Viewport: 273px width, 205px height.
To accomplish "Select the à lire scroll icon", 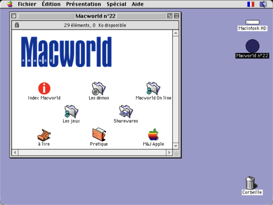I will click(44, 135).
